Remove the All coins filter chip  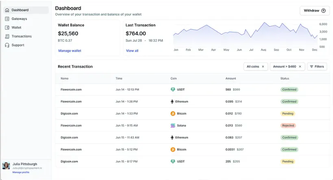click(263, 66)
